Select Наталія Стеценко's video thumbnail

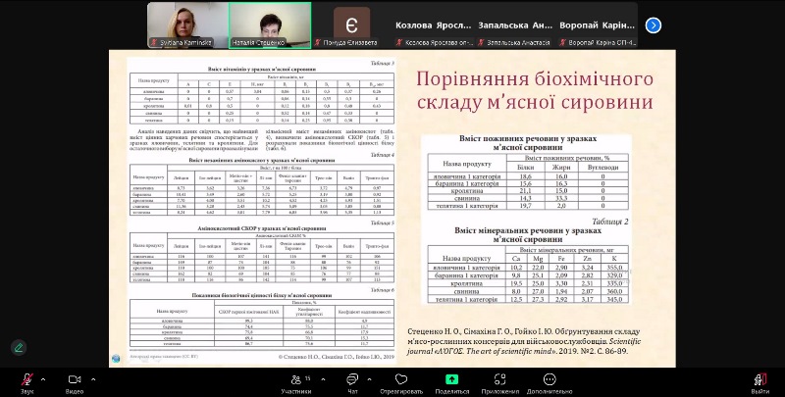[x=270, y=25]
